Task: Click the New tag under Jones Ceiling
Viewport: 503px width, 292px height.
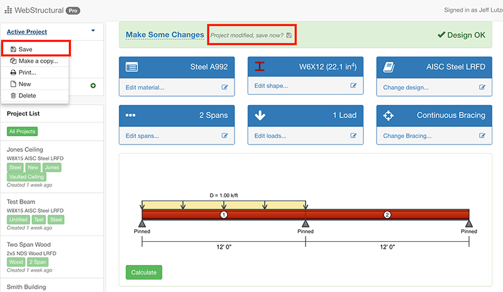Action: click(x=33, y=167)
